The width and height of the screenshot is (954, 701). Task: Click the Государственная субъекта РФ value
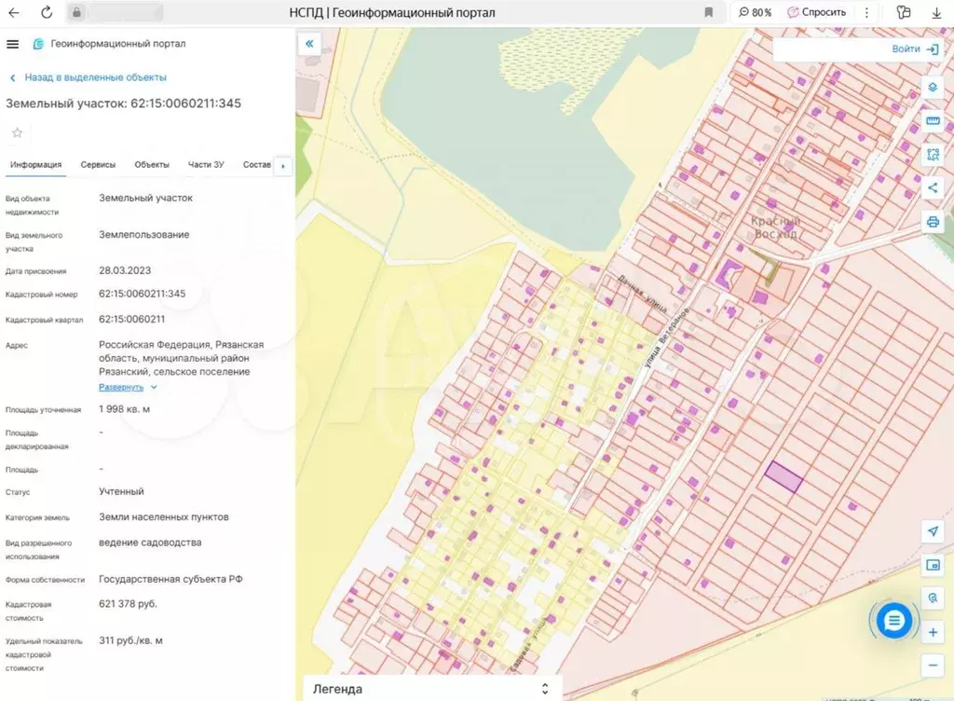click(170, 579)
